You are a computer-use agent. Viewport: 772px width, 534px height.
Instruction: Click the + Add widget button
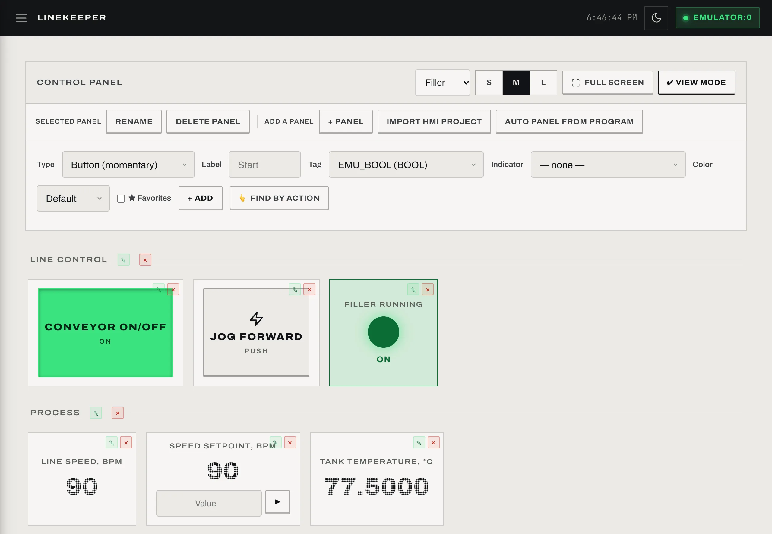point(200,198)
